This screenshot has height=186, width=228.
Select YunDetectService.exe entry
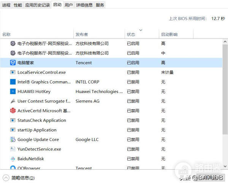click(x=39, y=149)
